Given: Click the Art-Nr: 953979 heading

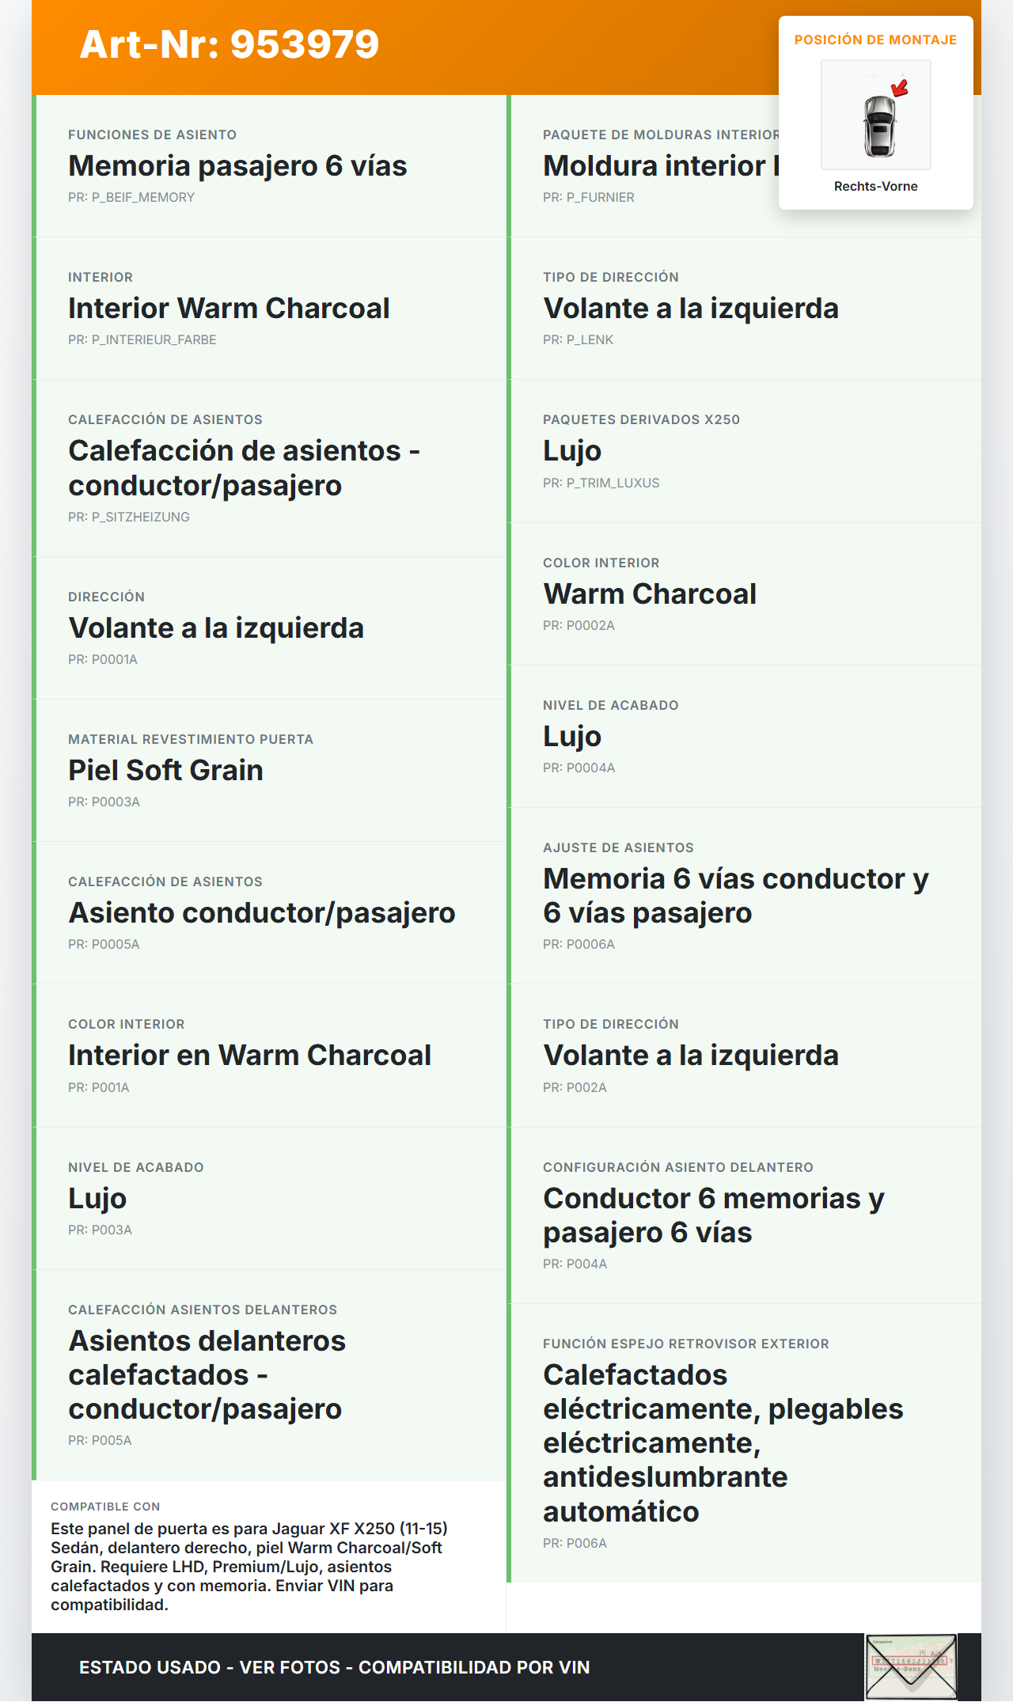Looking at the screenshot, I should point(230,44).
